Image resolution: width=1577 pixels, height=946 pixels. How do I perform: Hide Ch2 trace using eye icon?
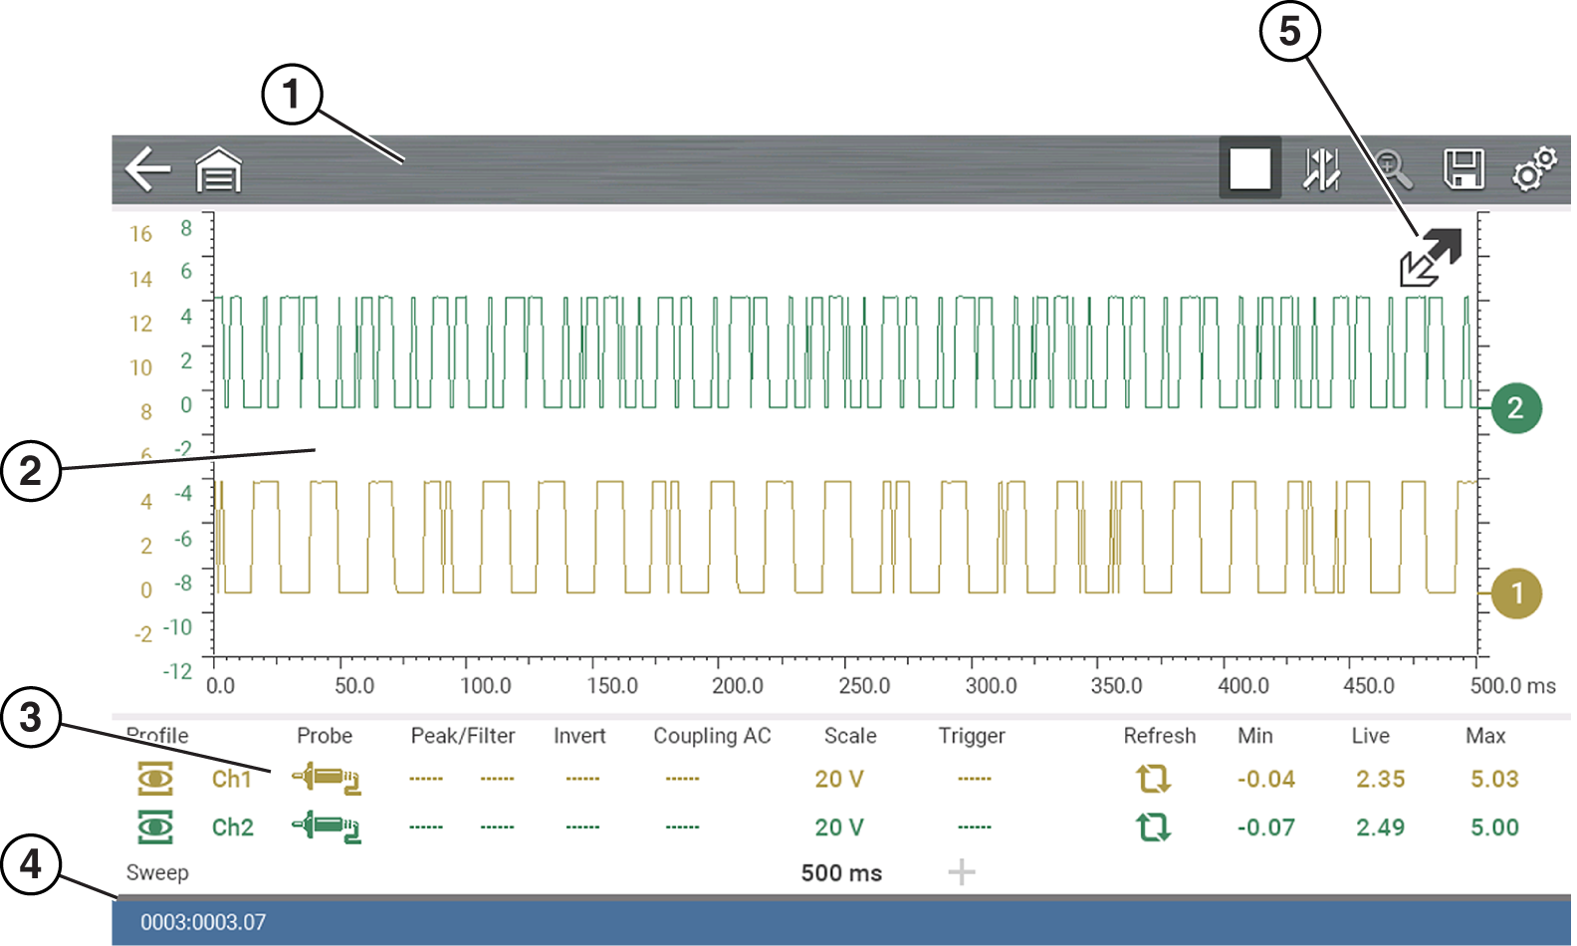coord(155,827)
